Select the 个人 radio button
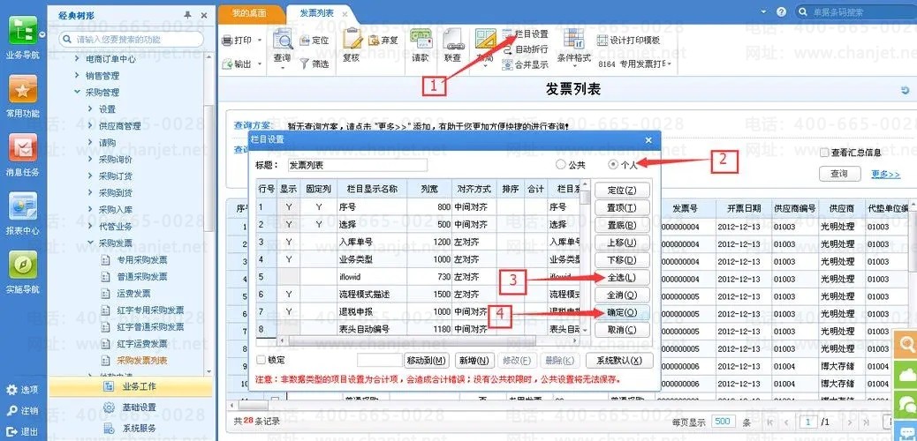This screenshot has width=917, height=441. [x=613, y=165]
